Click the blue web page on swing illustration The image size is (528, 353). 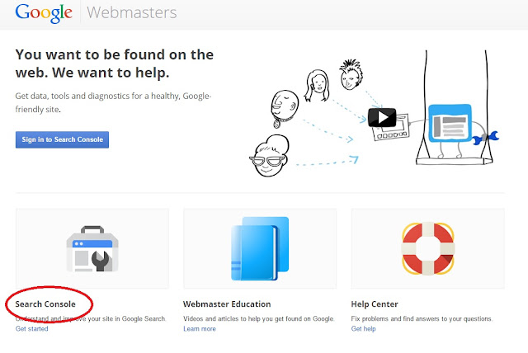(x=450, y=123)
